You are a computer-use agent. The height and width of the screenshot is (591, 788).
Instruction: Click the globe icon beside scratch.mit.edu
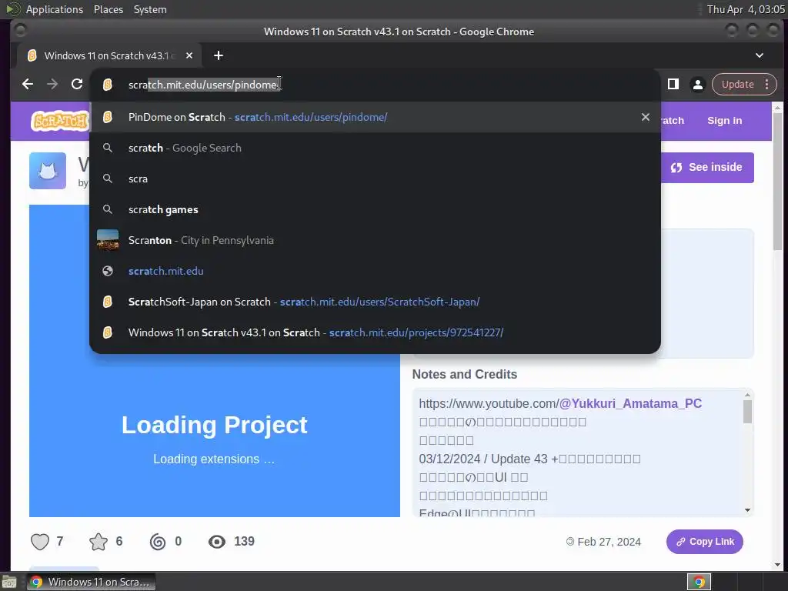[x=108, y=271]
